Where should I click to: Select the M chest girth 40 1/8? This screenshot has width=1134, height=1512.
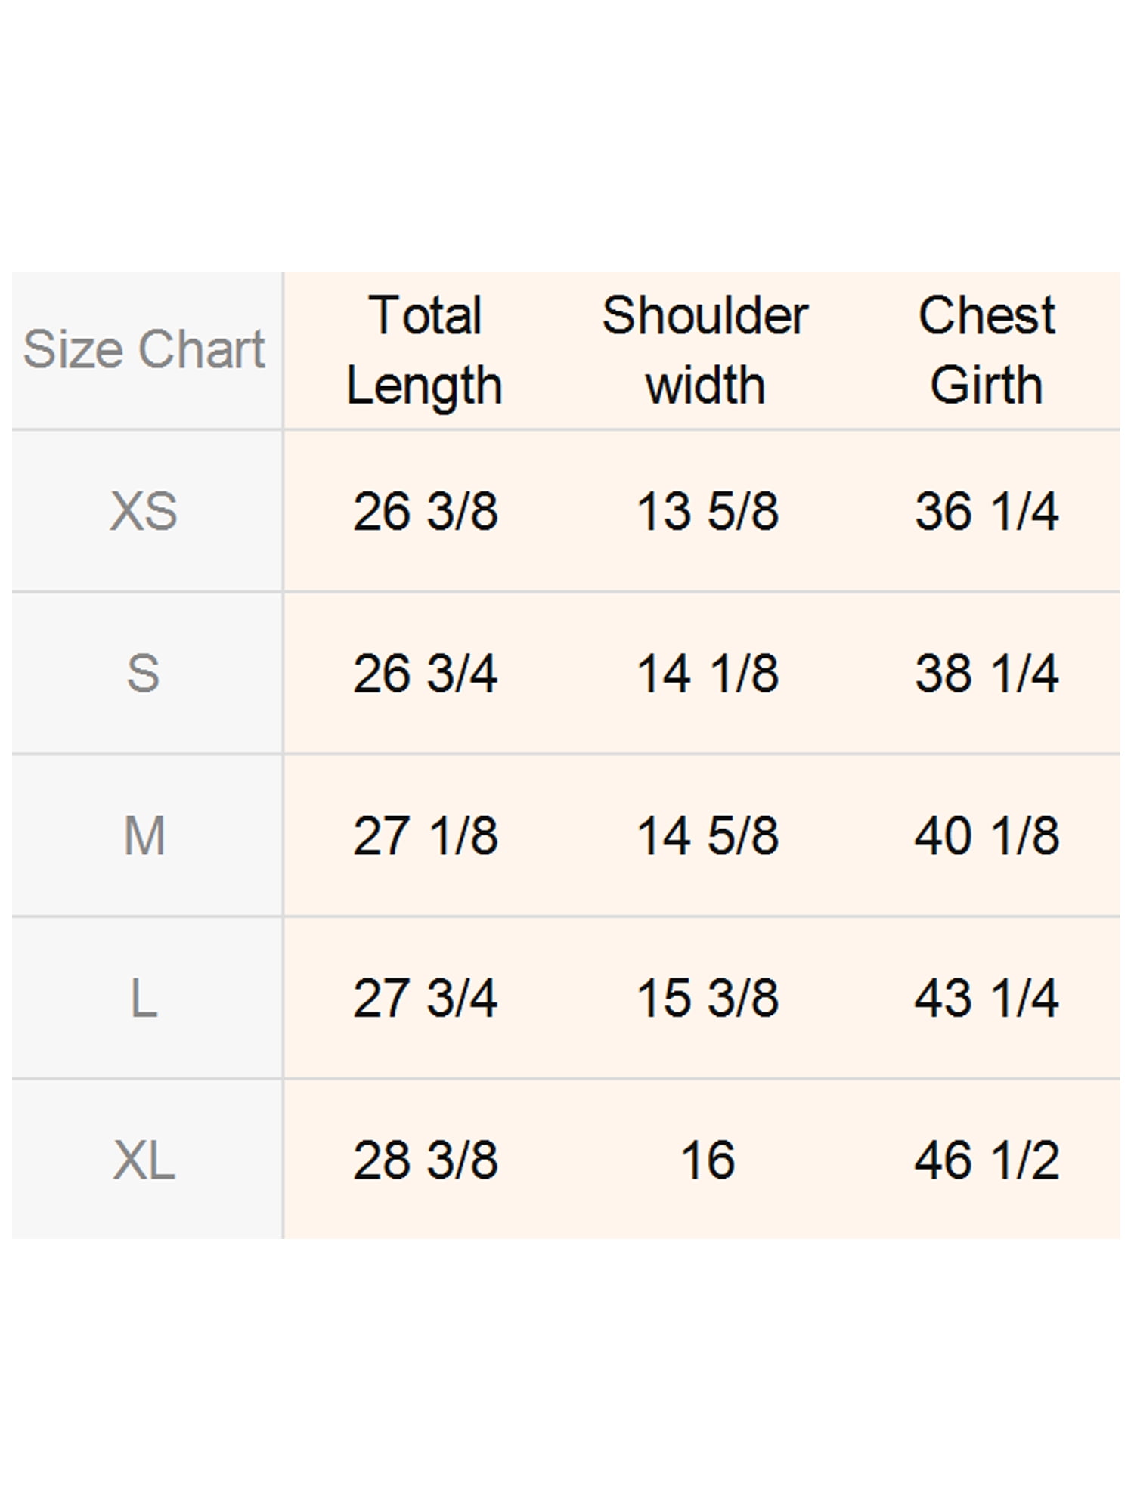point(987,835)
